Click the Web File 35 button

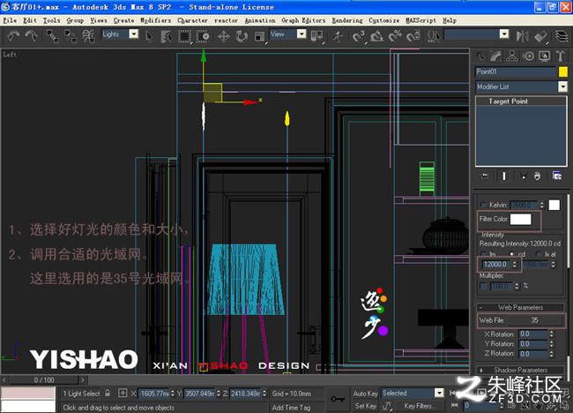534,320
